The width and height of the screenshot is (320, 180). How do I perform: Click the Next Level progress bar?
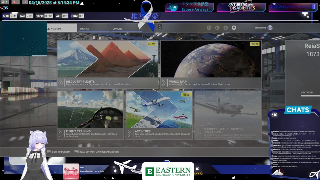point(310,96)
